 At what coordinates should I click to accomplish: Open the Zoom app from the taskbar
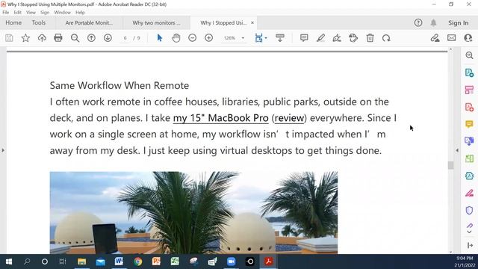pos(231,262)
